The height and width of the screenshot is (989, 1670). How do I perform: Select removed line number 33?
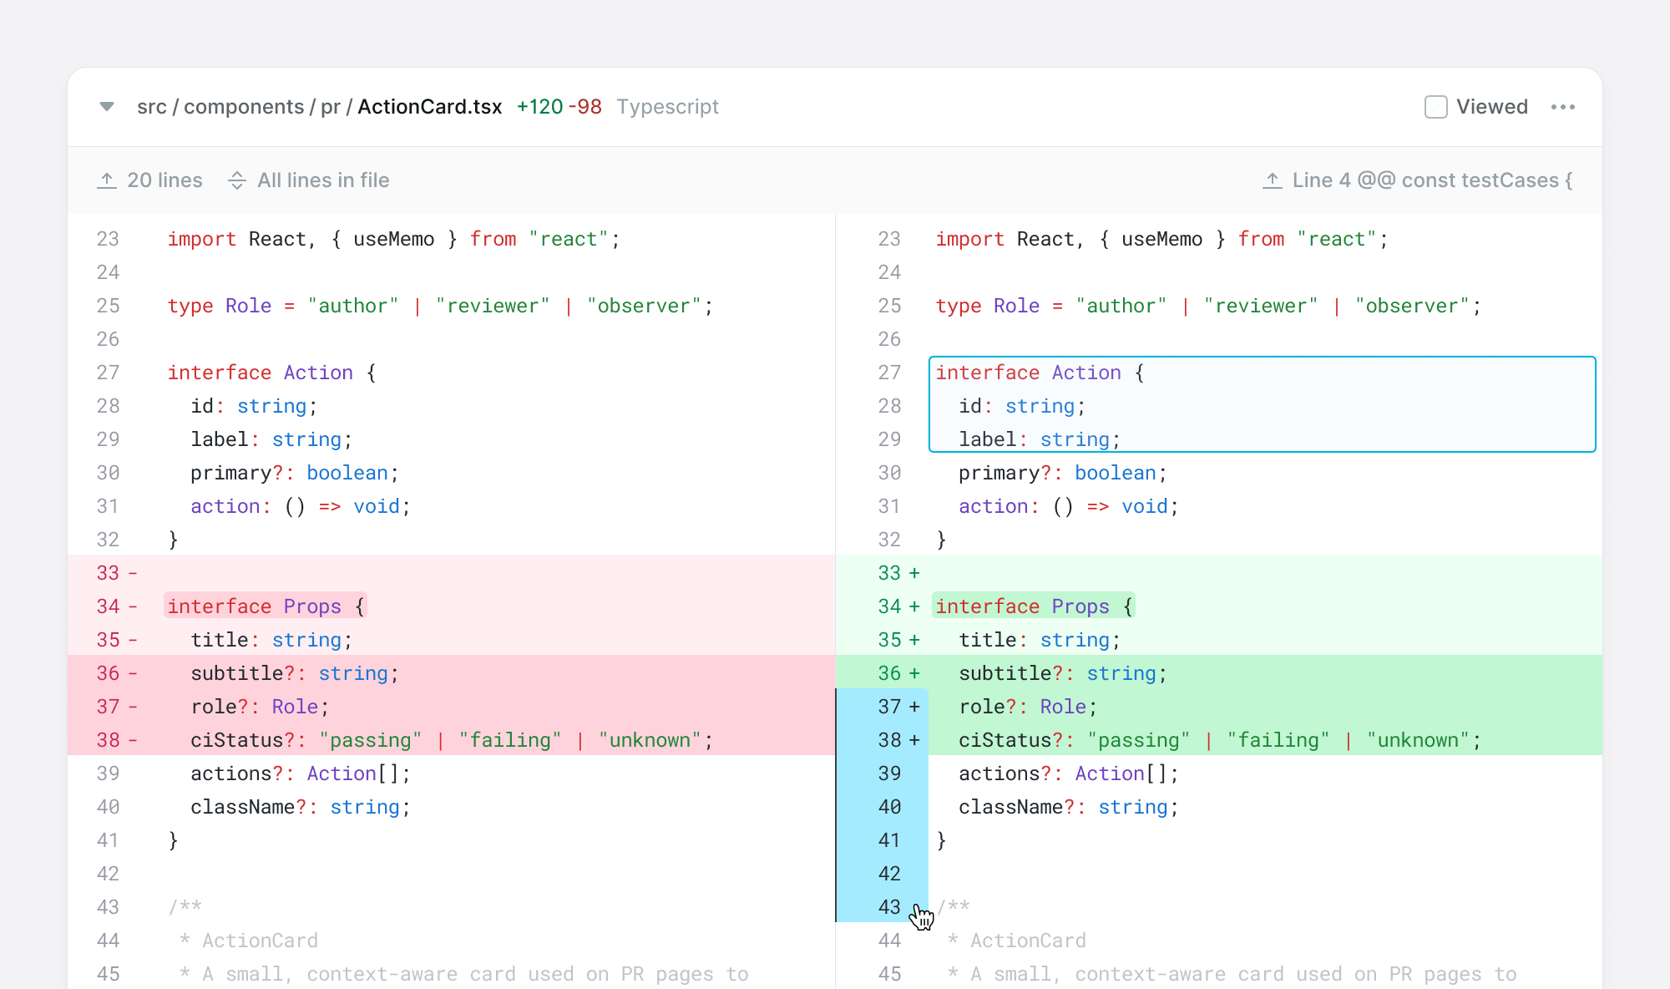pyautogui.click(x=108, y=573)
